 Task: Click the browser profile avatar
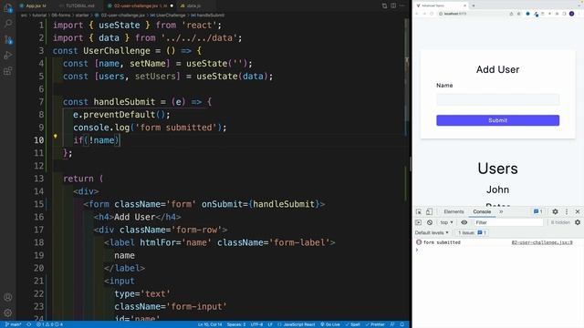tap(572, 14)
